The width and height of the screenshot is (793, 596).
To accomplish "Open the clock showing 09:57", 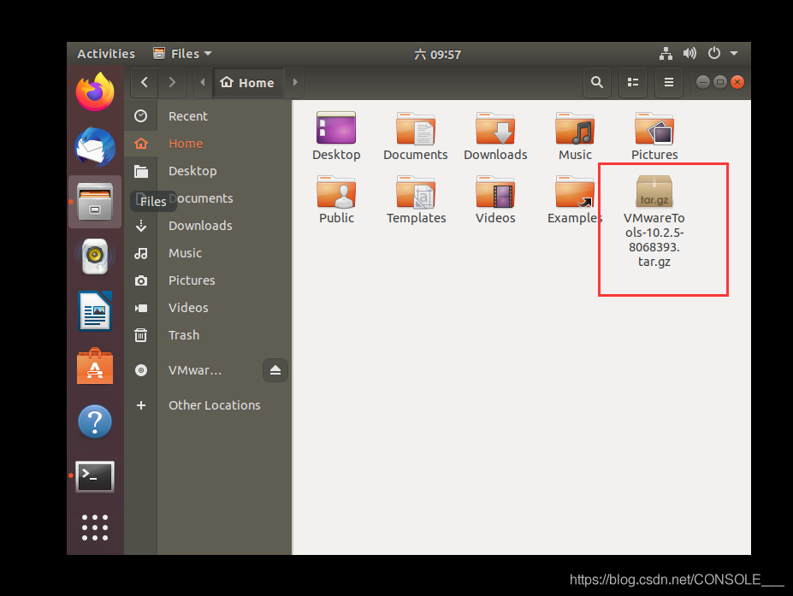I will (x=437, y=54).
